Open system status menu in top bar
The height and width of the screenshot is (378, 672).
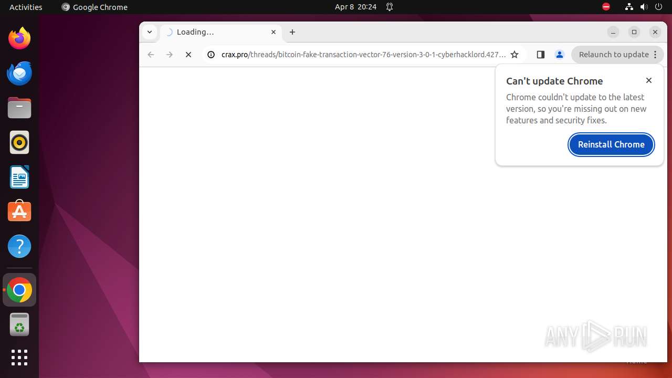pyautogui.click(x=644, y=7)
